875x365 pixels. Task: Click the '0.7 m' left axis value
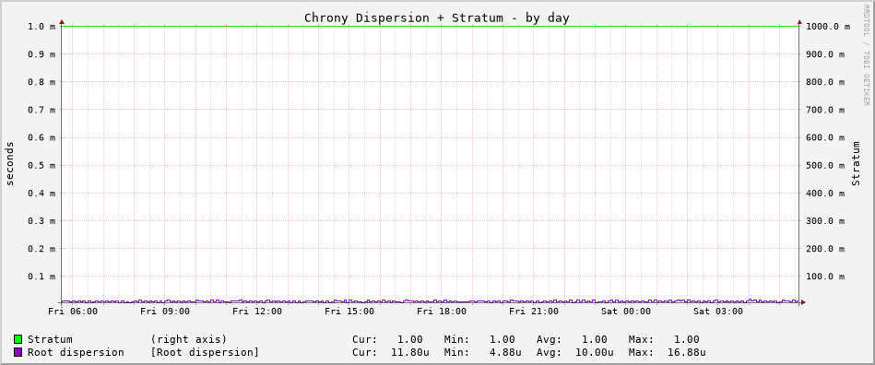(41, 110)
